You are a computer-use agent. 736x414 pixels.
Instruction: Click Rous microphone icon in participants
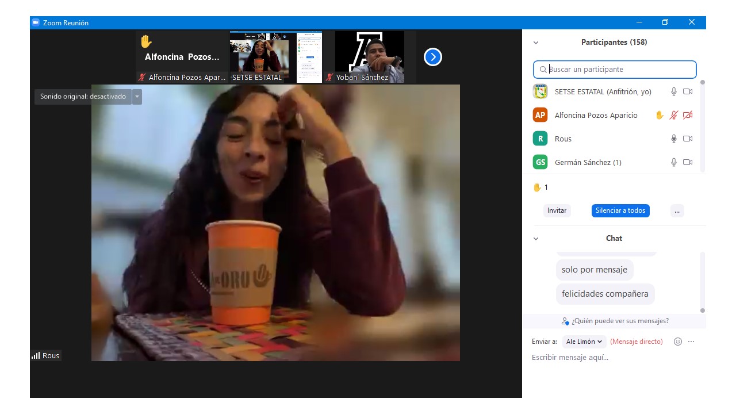pos(674,139)
